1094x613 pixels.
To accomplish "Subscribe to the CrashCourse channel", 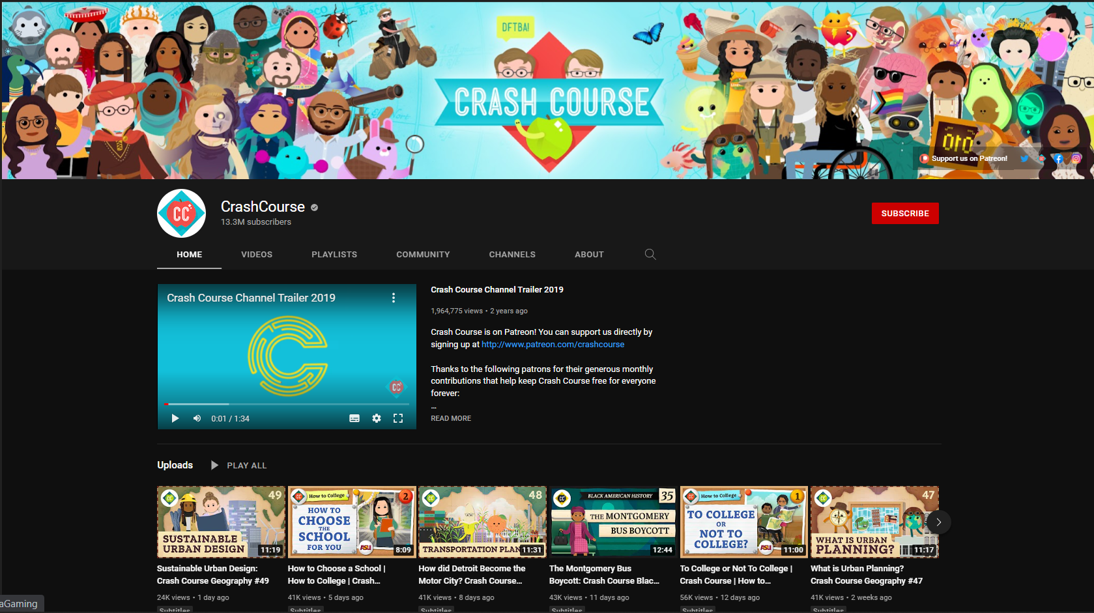I will point(905,213).
